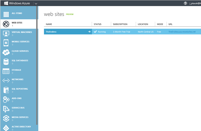Sort by STATUS column header

[x=98, y=24]
